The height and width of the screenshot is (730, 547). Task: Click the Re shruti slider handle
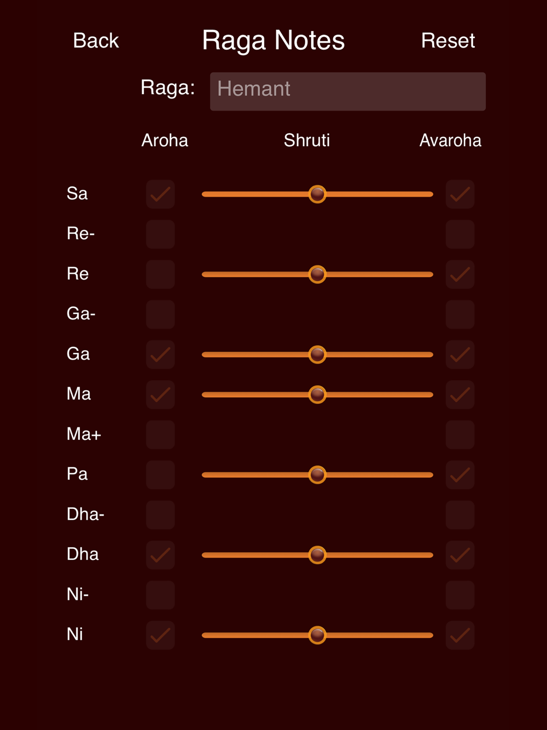(317, 274)
